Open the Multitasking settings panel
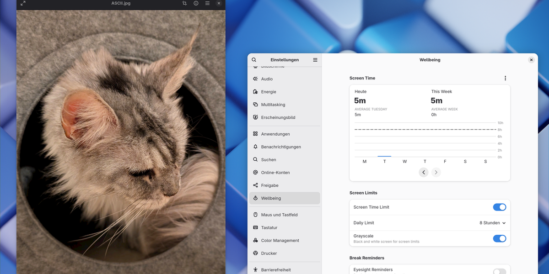The image size is (549, 274). [x=285, y=105]
